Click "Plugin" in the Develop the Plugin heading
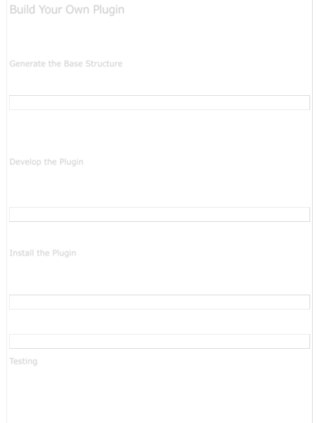 click(71, 162)
